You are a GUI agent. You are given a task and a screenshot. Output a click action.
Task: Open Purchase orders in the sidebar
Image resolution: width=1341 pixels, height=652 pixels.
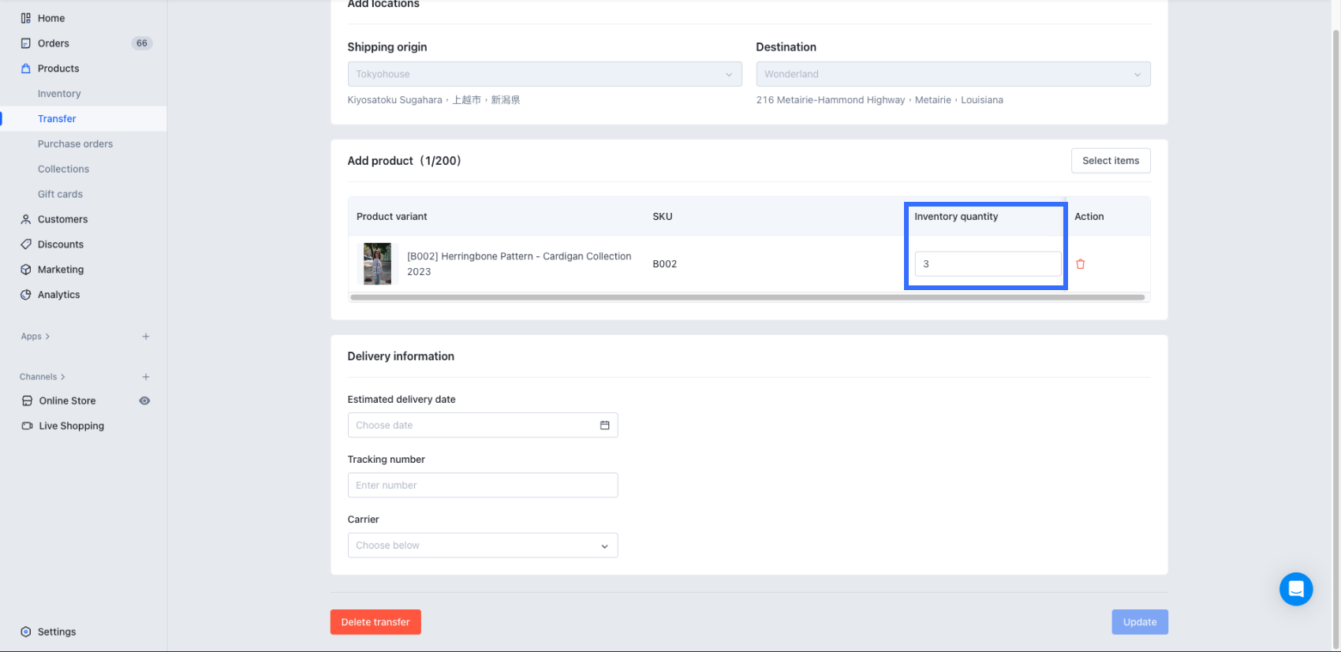click(75, 144)
